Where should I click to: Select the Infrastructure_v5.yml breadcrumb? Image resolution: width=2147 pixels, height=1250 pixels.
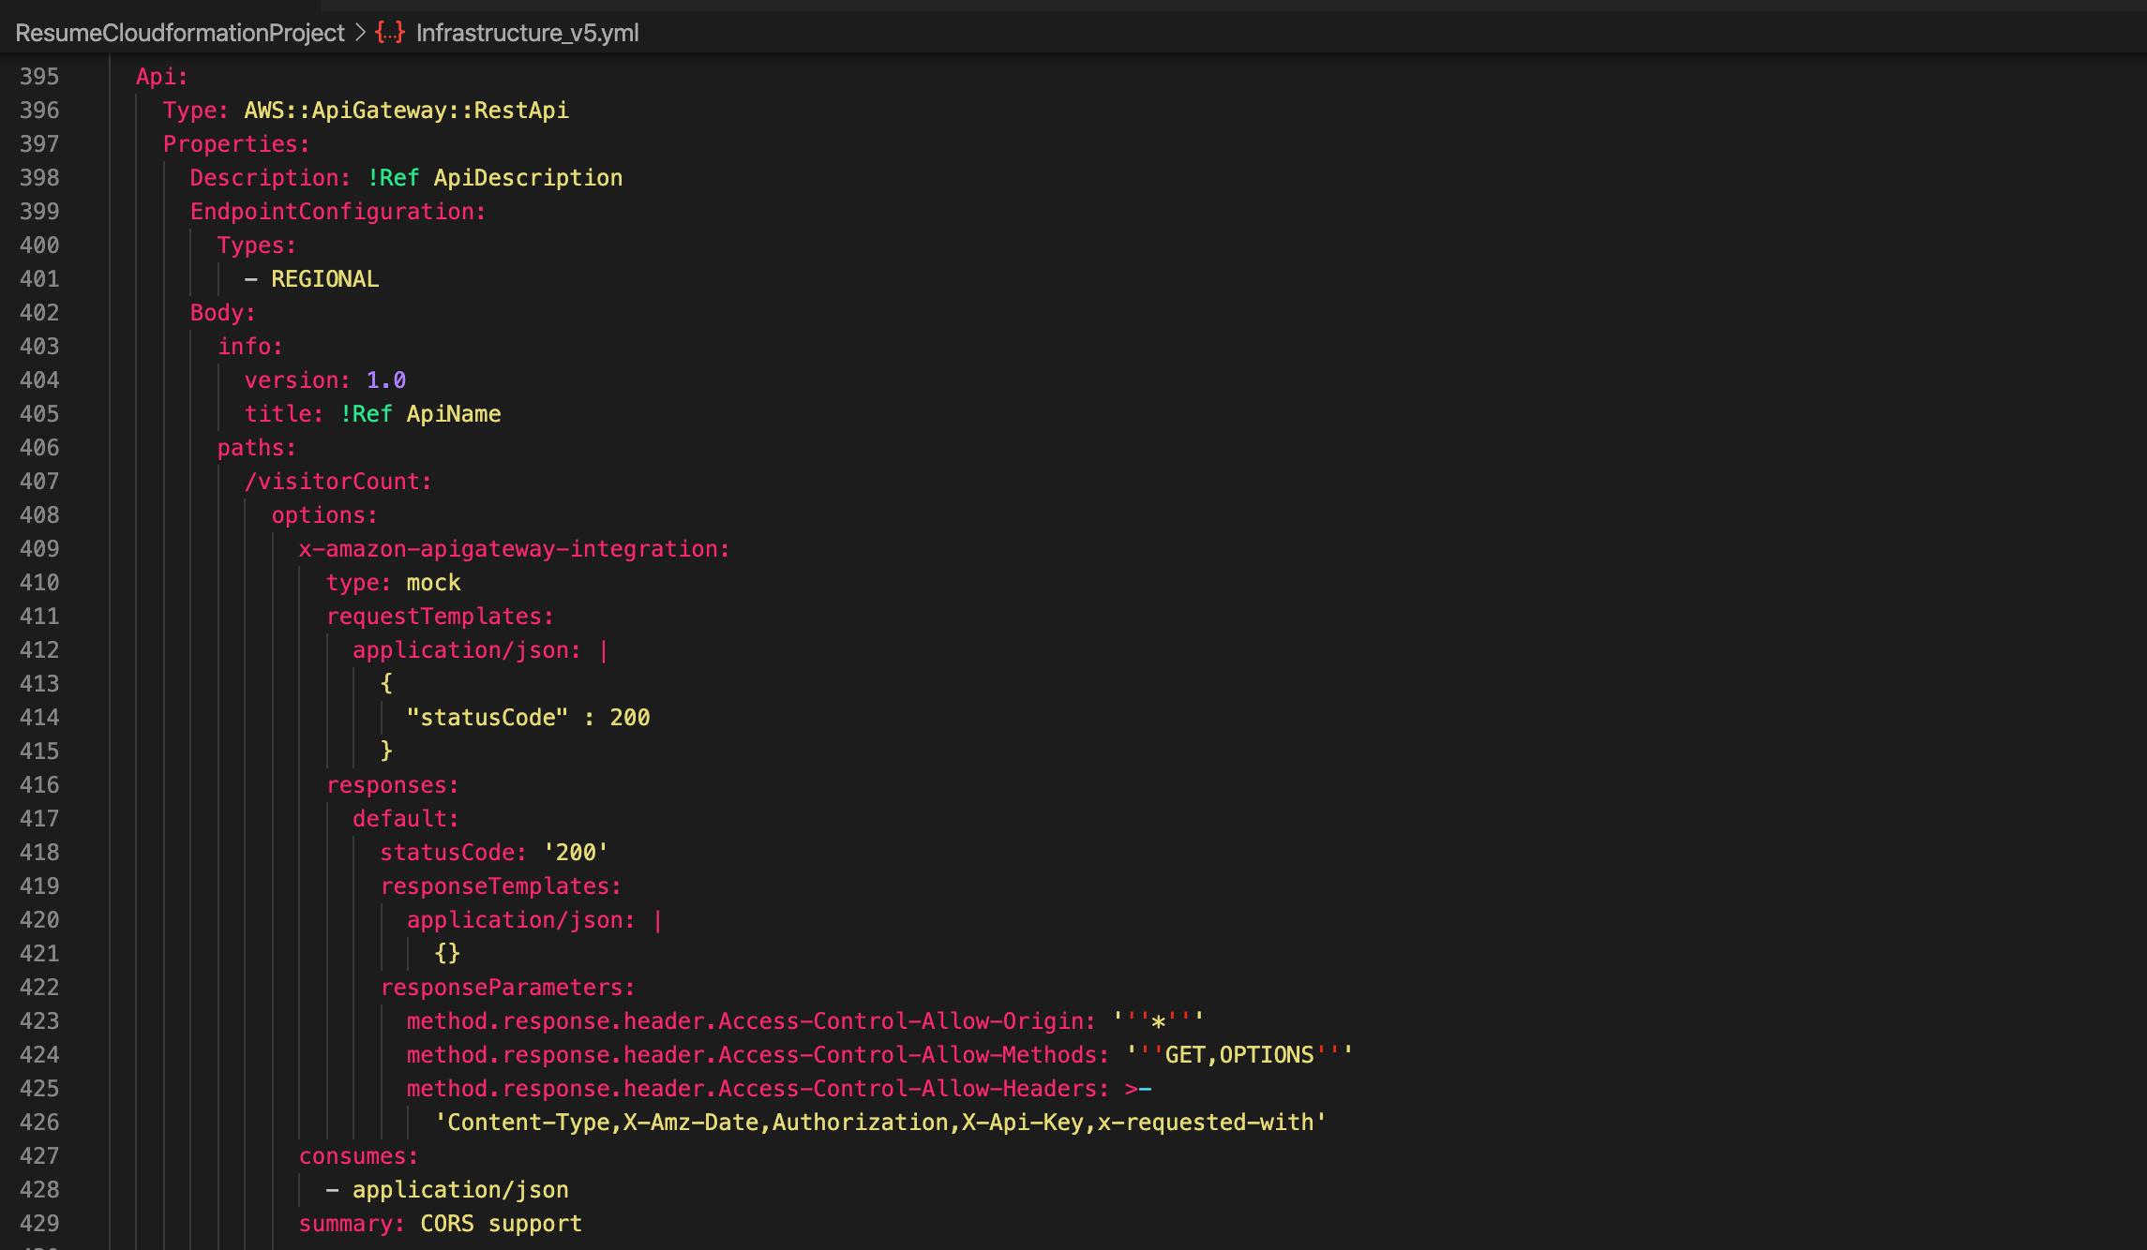527,33
